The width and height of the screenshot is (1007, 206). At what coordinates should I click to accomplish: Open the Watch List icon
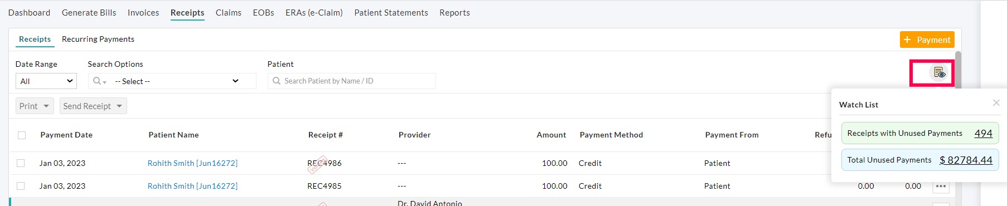coord(940,73)
